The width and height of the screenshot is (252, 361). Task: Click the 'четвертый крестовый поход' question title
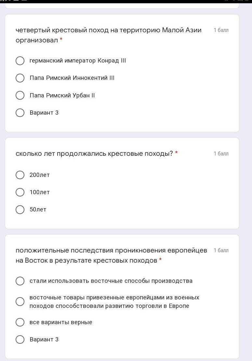coord(108,30)
